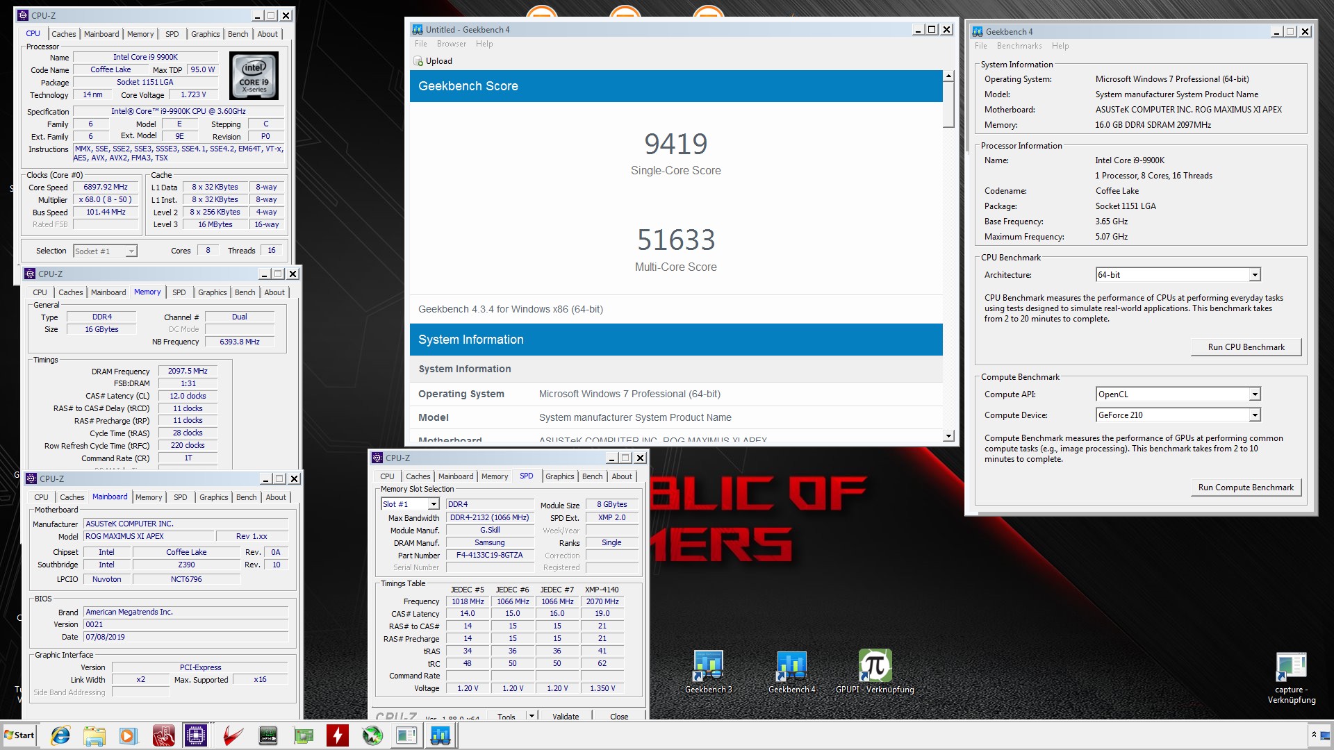Open Internet Explorer from the taskbar
The image size is (1334, 750).
click(x=60, y=735)
